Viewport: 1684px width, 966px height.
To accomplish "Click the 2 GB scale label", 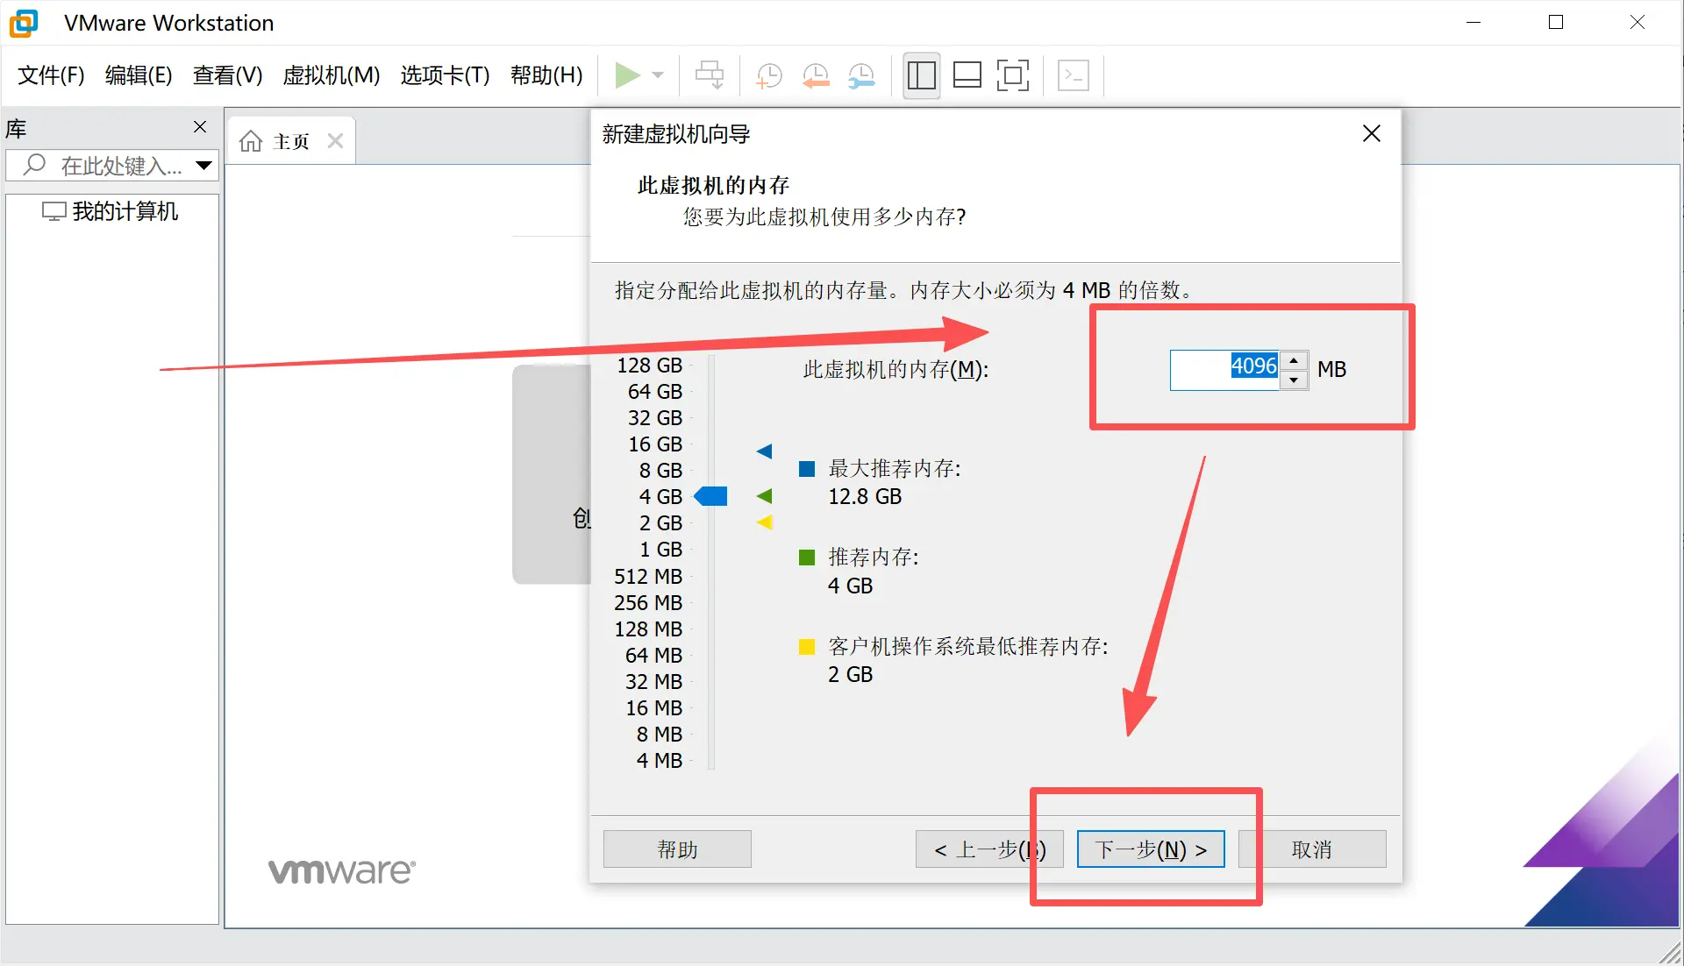I will coord(660,523).
